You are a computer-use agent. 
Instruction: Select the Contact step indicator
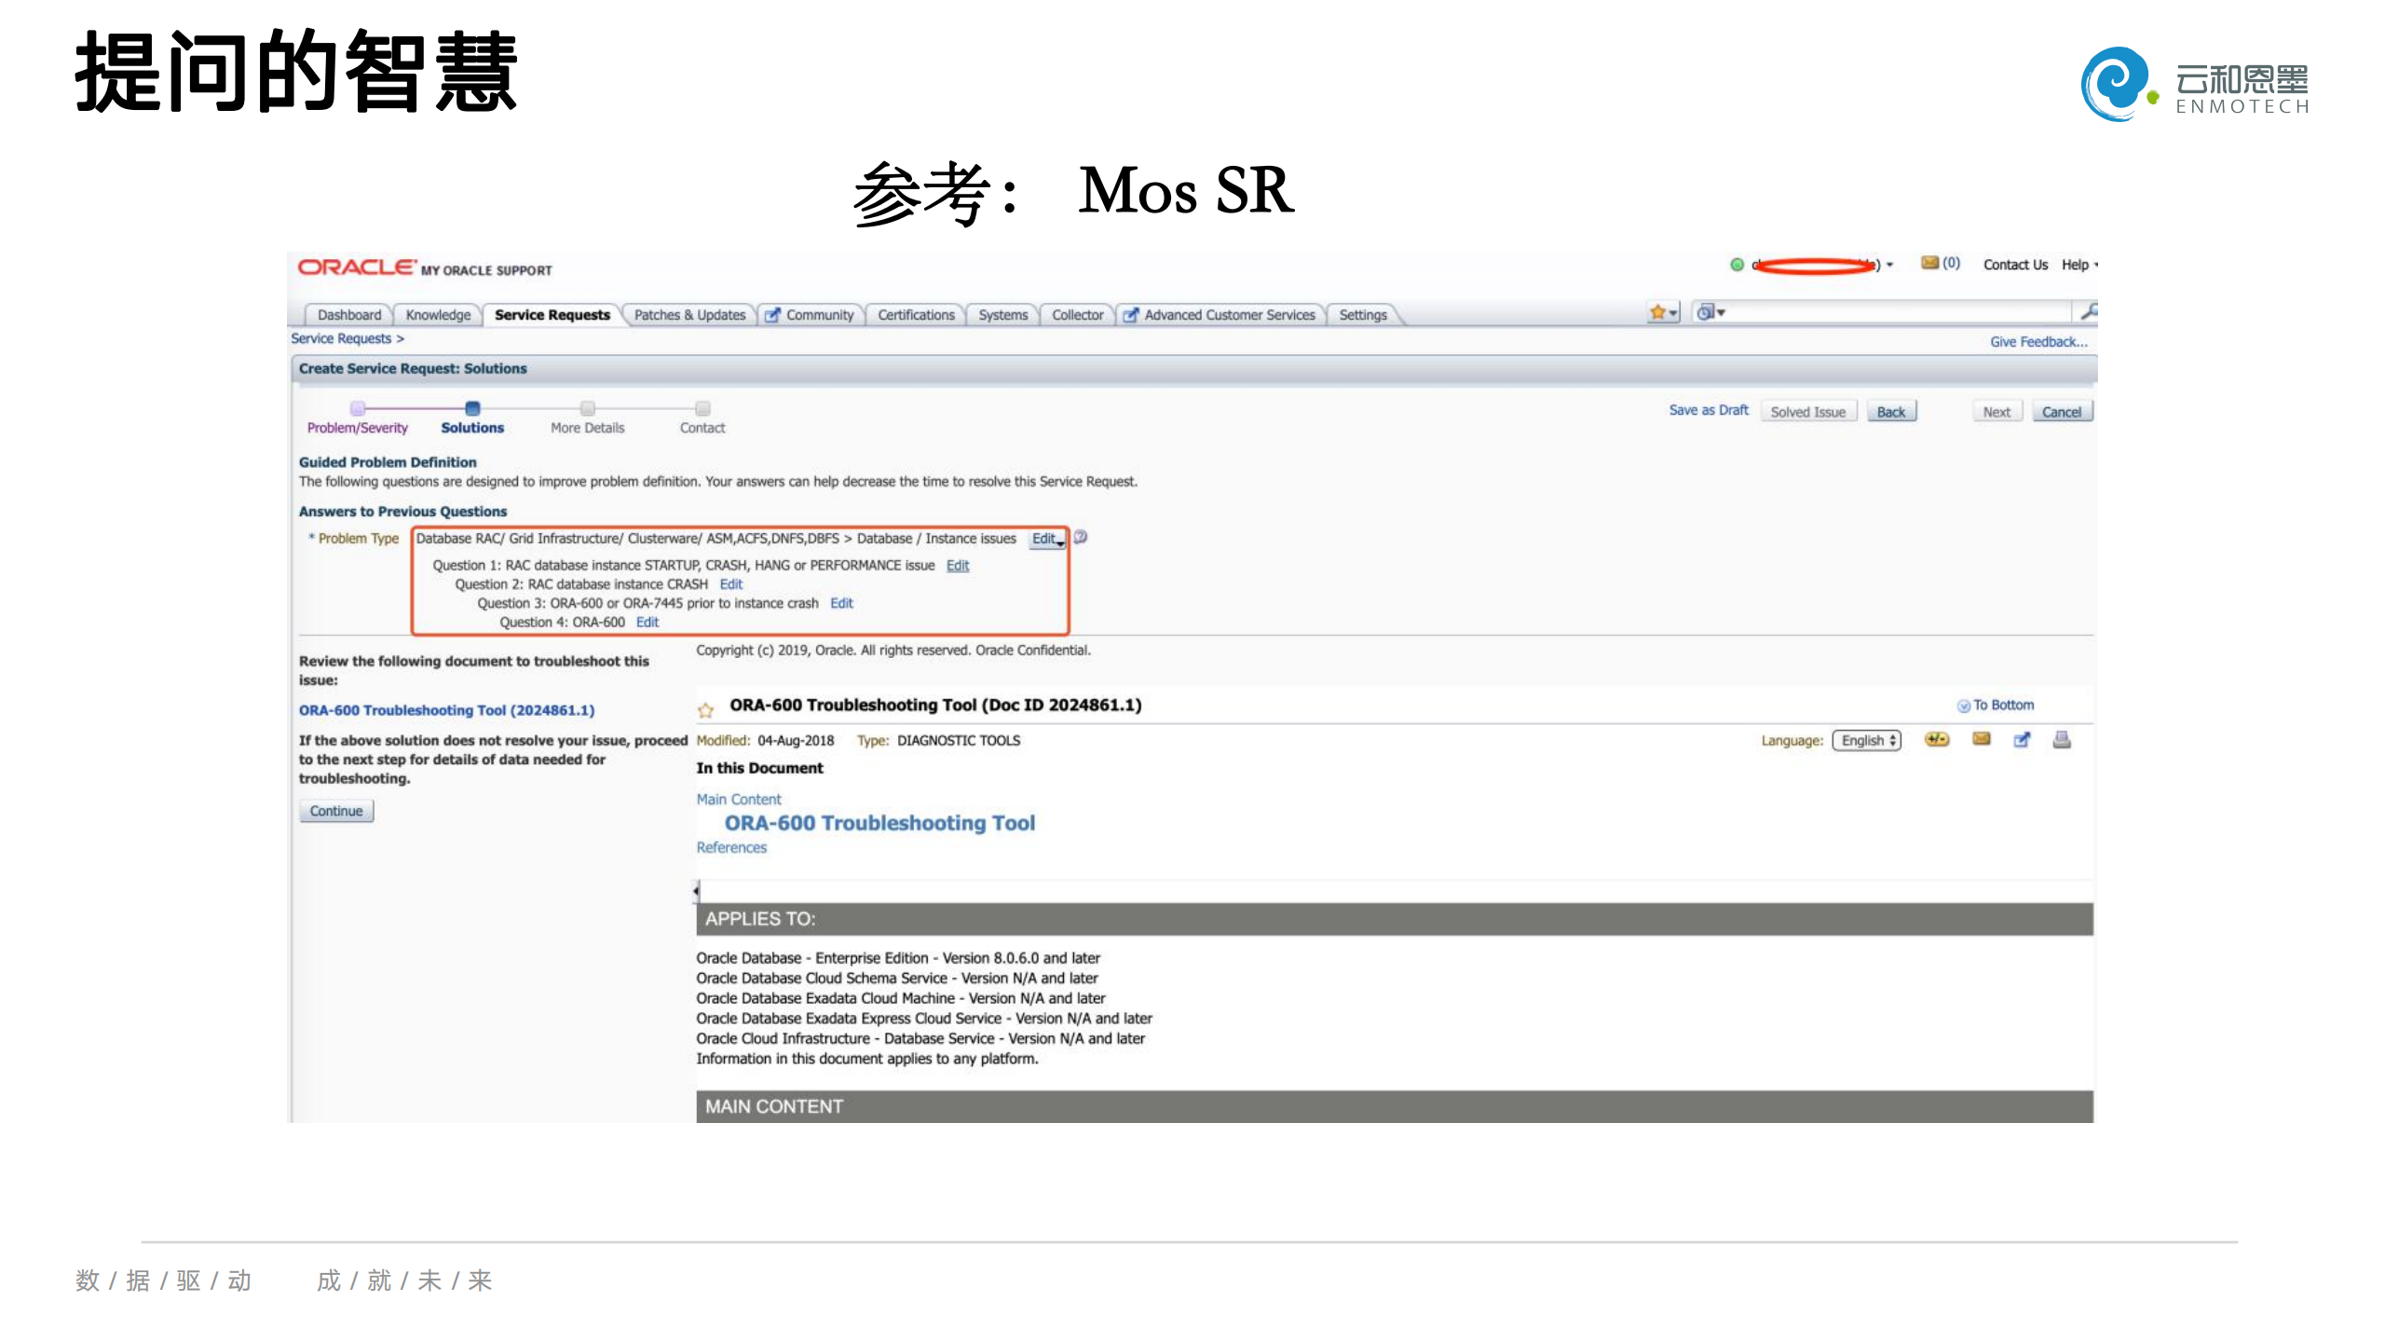[x=702, y=407]
